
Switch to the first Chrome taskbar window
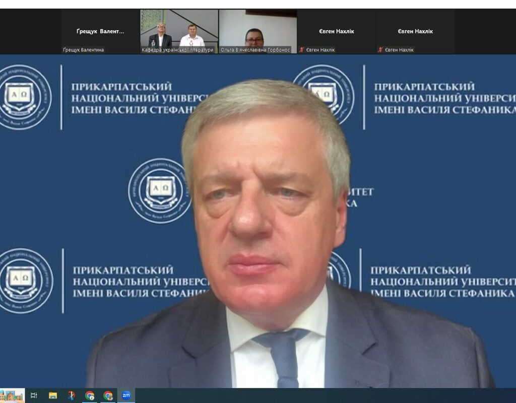[90, 395]
